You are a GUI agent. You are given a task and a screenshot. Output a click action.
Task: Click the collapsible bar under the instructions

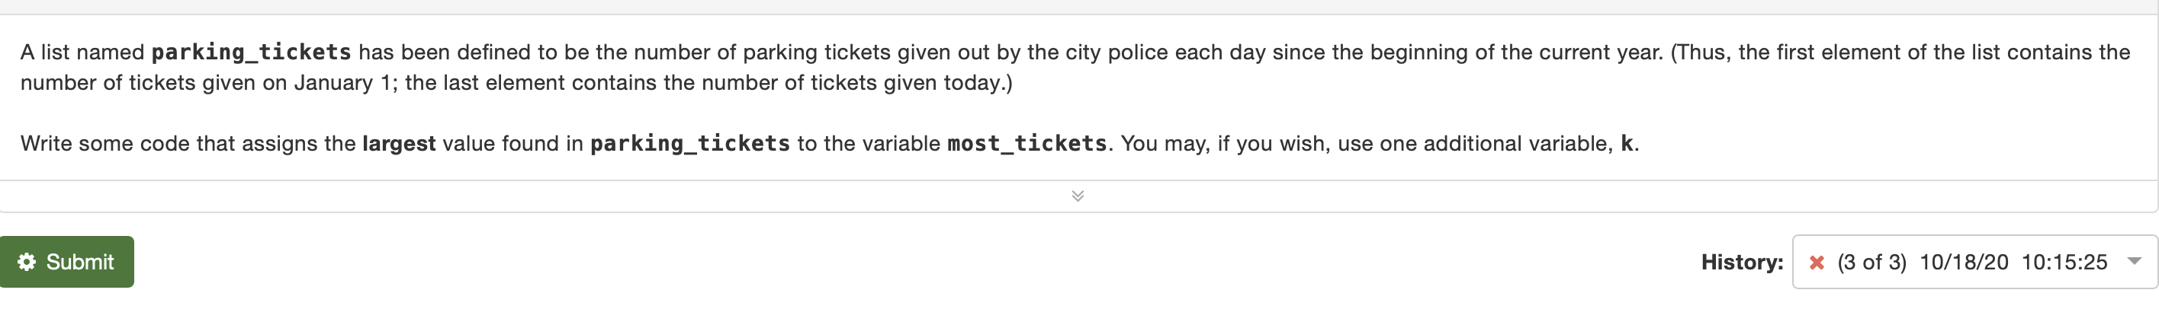pos(1078,196)
